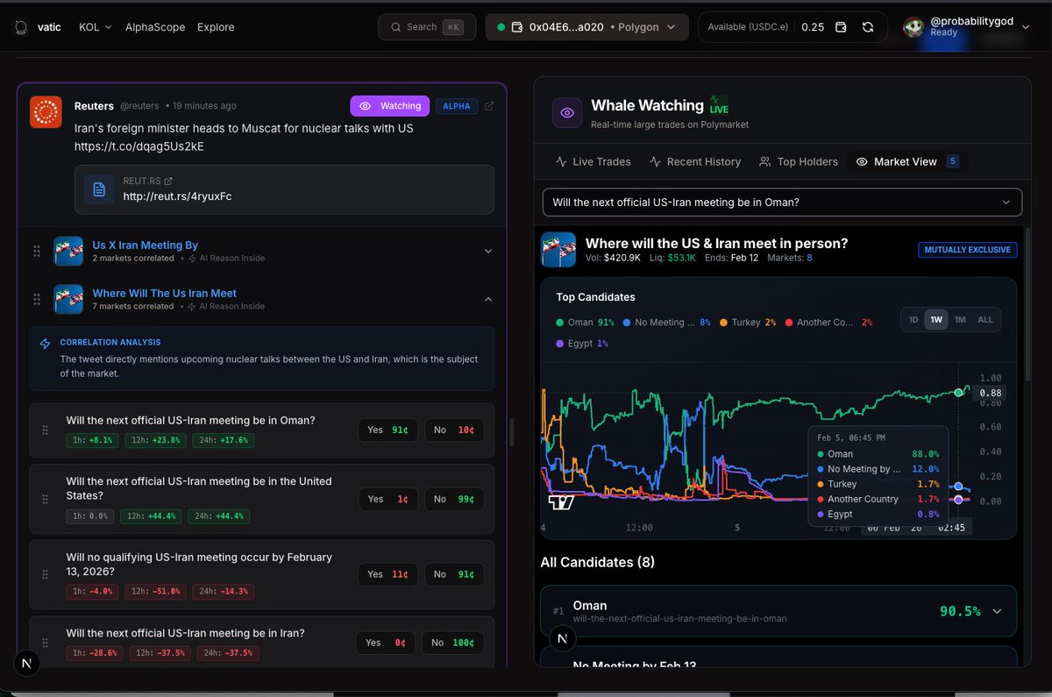
Task: Open the t.co/dqag5Us2kE tweet link
Action: pos(139,146)
